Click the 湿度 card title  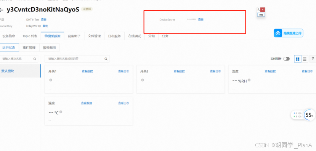point(236,71)
